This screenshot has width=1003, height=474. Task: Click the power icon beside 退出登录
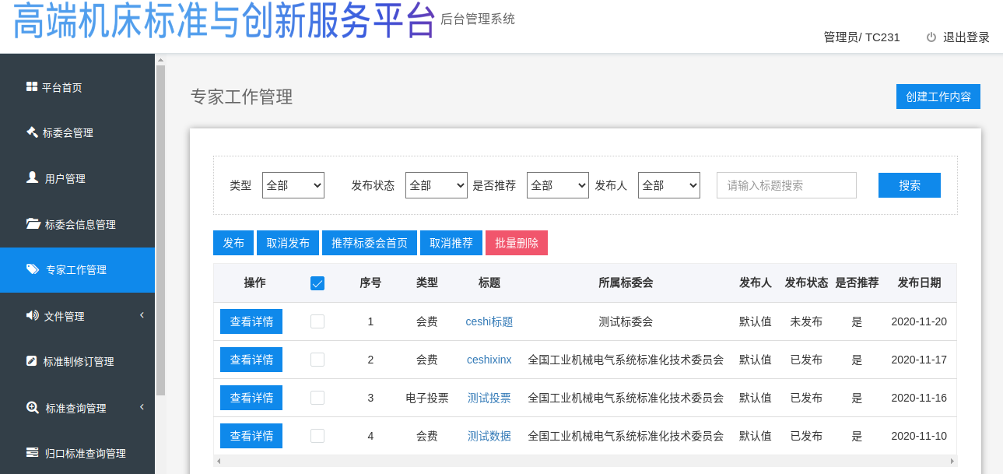pyautogui.click(x=931, y=37)
